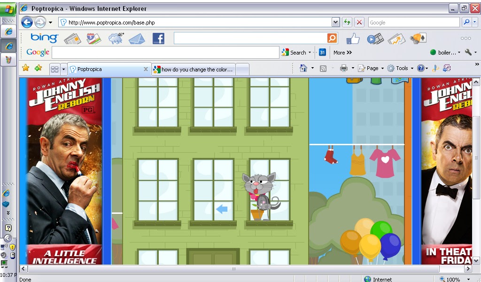Click the magnifier search button
The image size is (481, 282).
point(466,23)
